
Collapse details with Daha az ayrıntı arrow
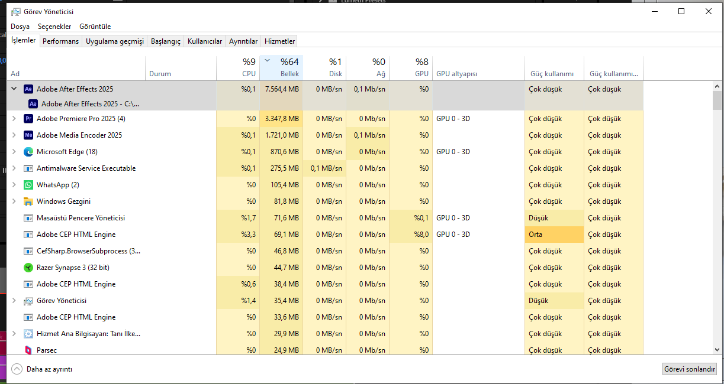point(17,369)
